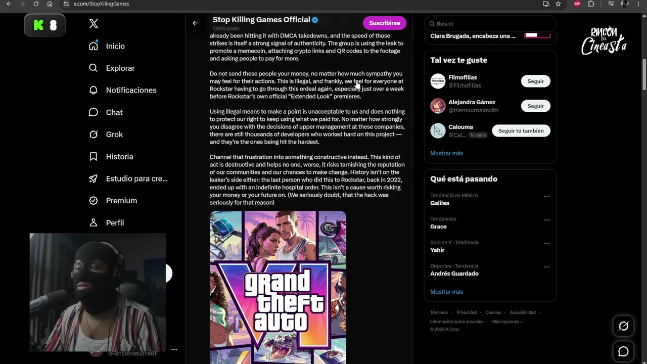The height and width of the screenshot is (364, 647).
Task: Open Premium via its badge icon
Action: coord(94,201)
